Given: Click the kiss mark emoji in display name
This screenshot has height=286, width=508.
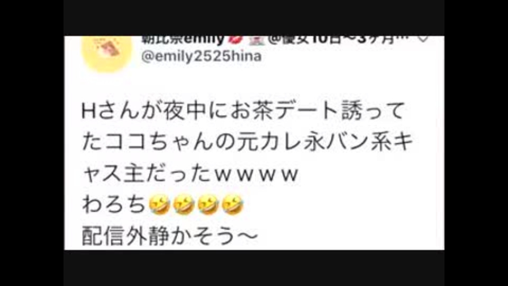Looking at the screenshot, I should (235, 40).
